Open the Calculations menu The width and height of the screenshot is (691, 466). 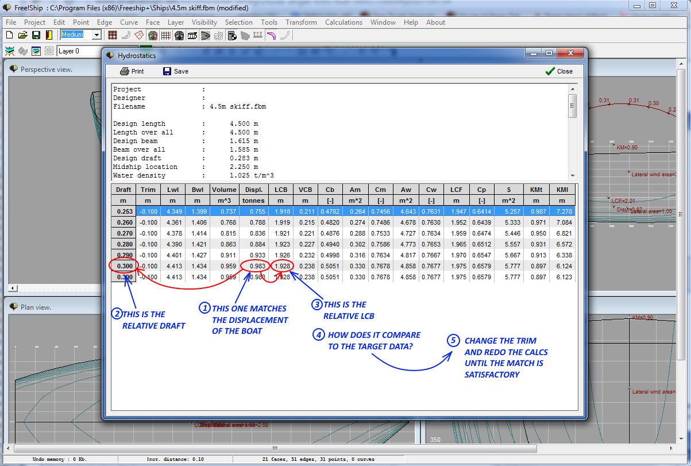[343, 22]
